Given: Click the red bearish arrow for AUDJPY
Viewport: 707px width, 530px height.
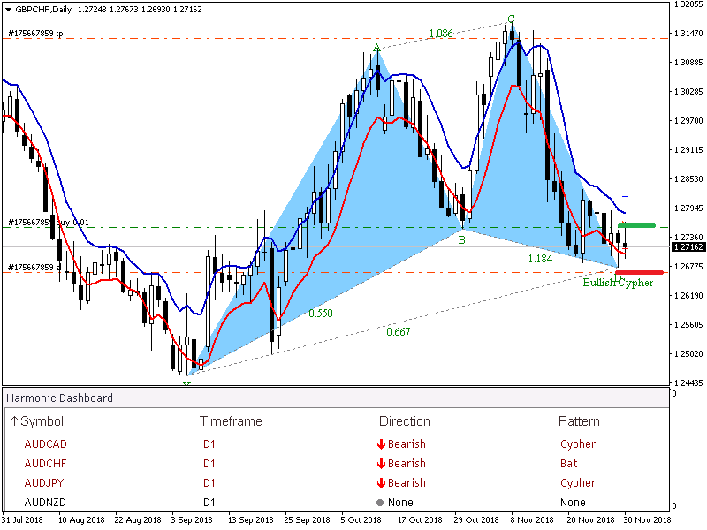Looking at the screenshot, I should [x=381, y=483].
